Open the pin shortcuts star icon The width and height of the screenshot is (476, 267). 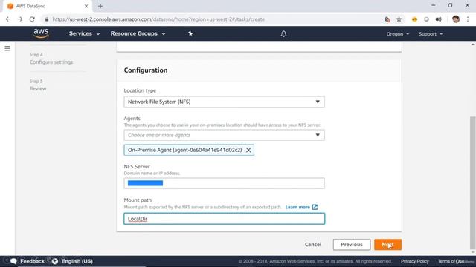tap(190, 33)
